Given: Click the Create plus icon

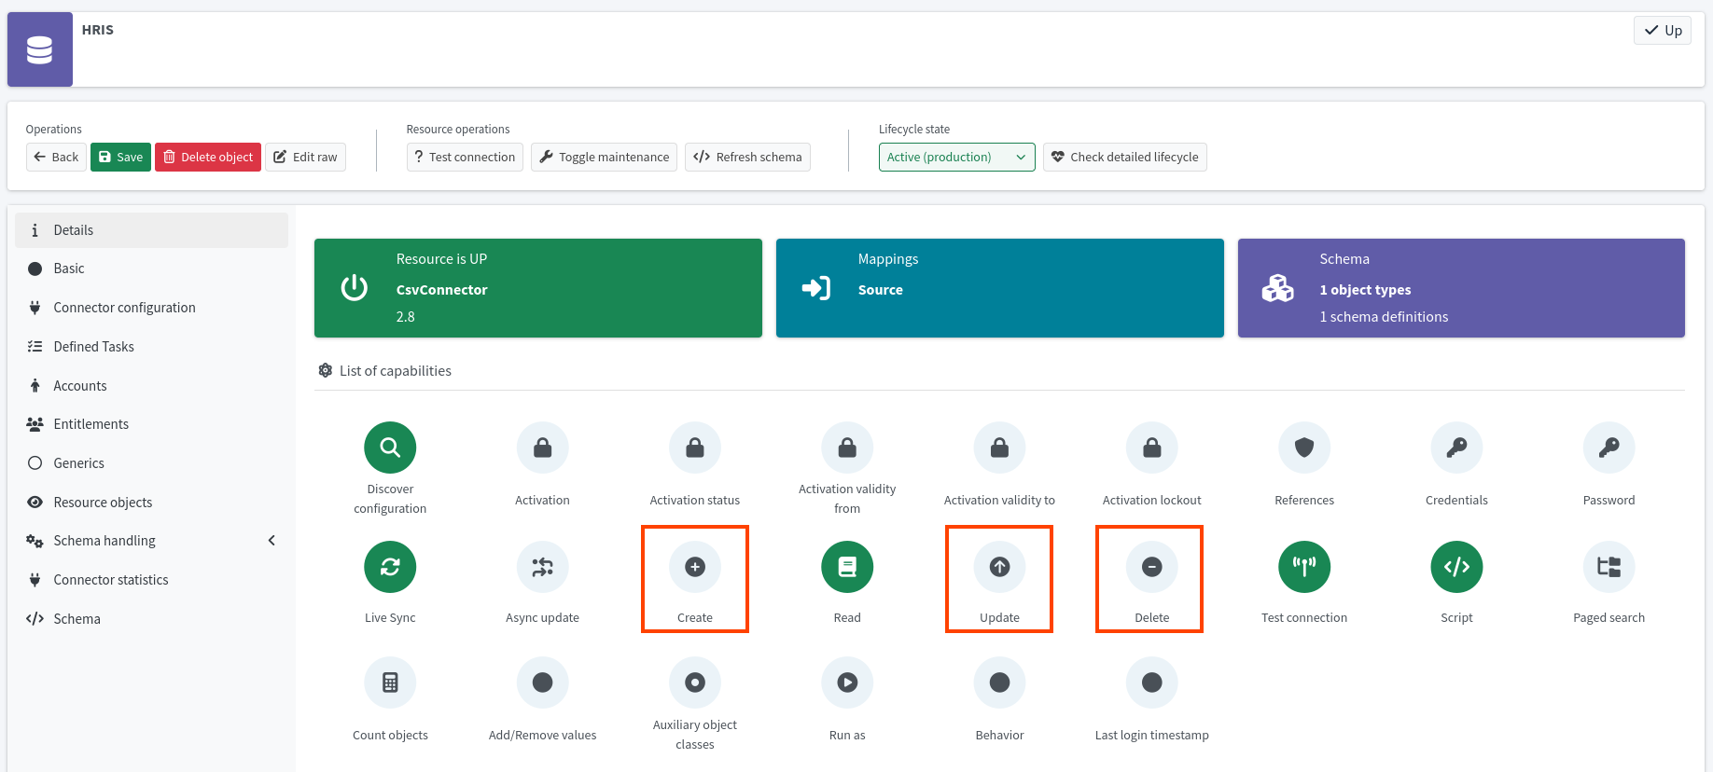Looking at the screenshot, I should [x=695, y=567].
